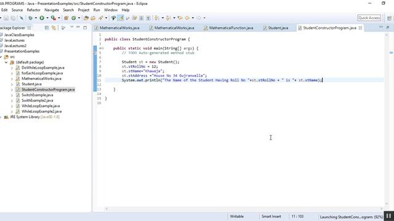Click the Open Perspective icon beside Quick Access
The height and width of the screenshot is (221, 394).
tap(389, 18)
